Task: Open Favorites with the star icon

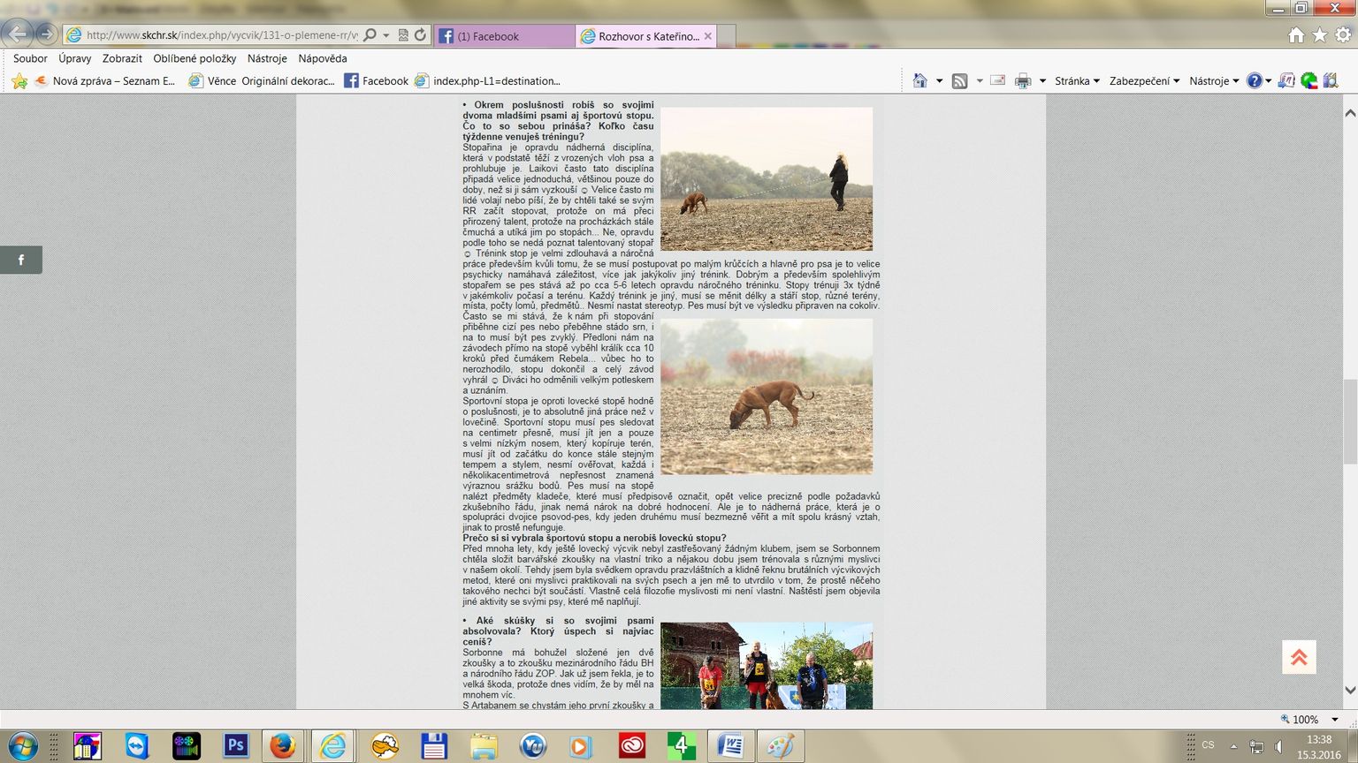Action: 1320,35
